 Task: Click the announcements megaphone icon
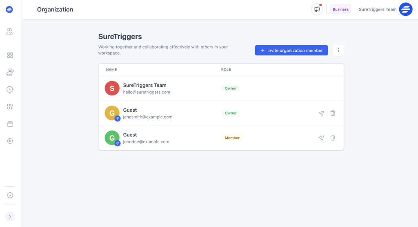click(x=317, y=9)
